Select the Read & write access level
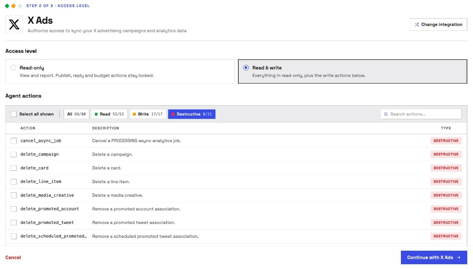Screen dimensions: 473x269 coord(353,71)
